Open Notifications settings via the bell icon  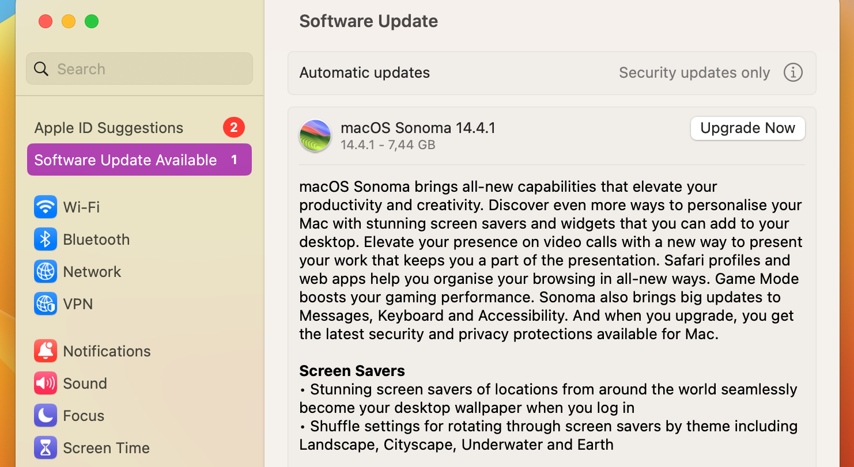pyautogui.click(x=46, y=351)
